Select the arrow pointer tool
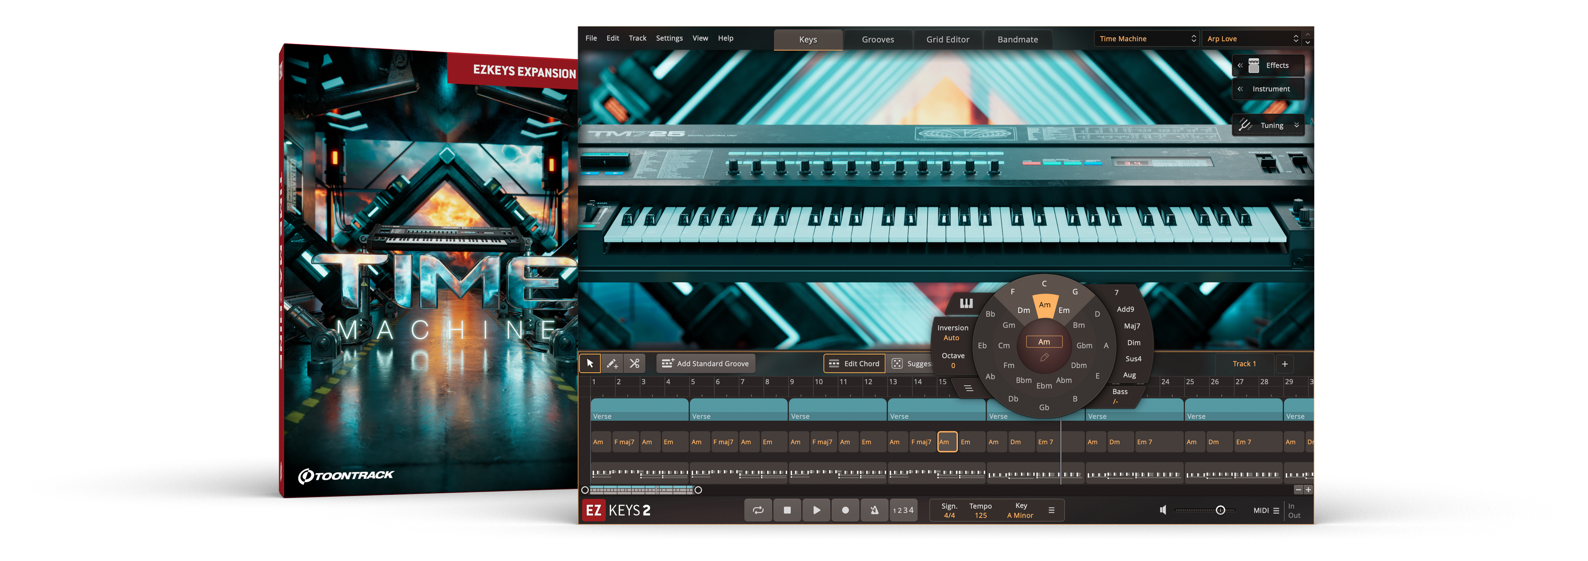This screenshot has width=1588, height=561. coord(590,364)
